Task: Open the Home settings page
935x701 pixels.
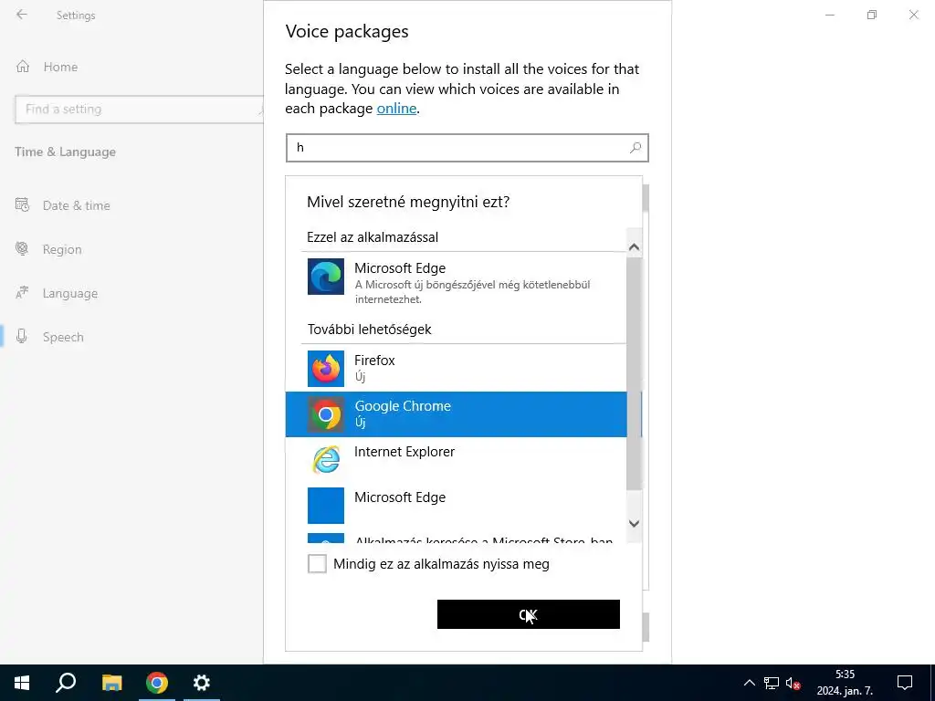Action: point(60,67)
